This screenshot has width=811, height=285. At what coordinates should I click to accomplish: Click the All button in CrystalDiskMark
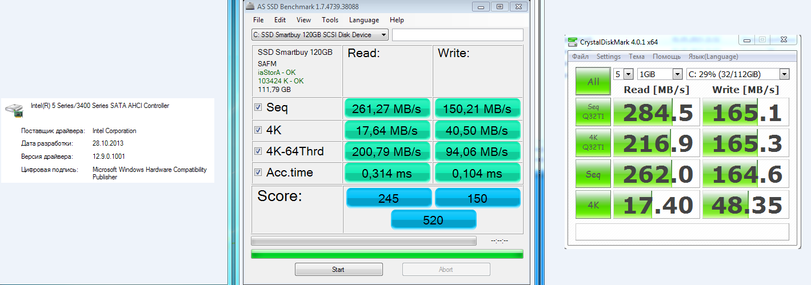593,82
